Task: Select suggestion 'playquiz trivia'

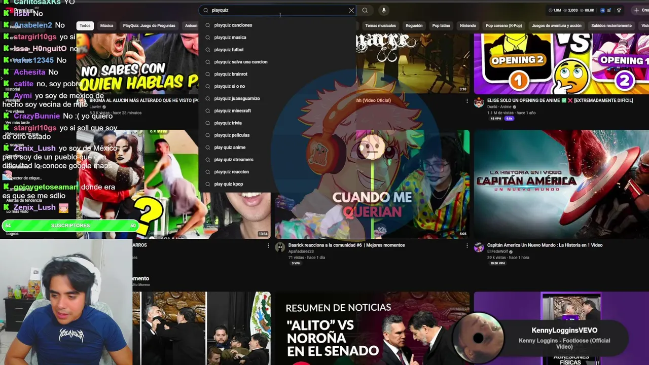Action: click(277, 123)
